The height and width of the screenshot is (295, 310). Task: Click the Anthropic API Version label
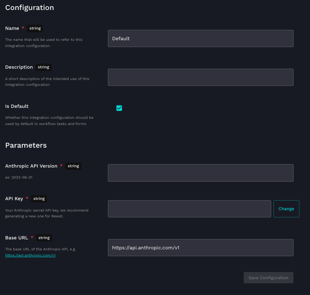point(31,166)
